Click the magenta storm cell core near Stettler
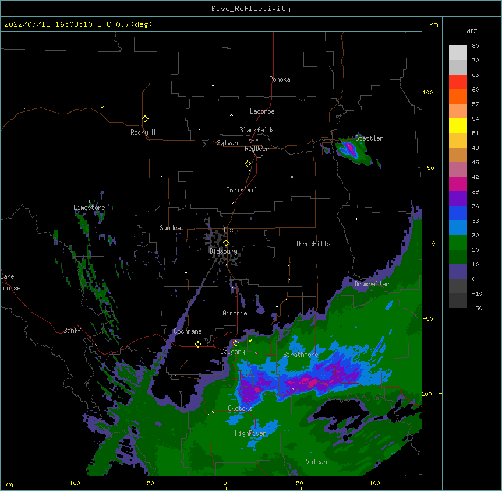The height and width of the screenshot is (491, 502). (x=350, y=148)
